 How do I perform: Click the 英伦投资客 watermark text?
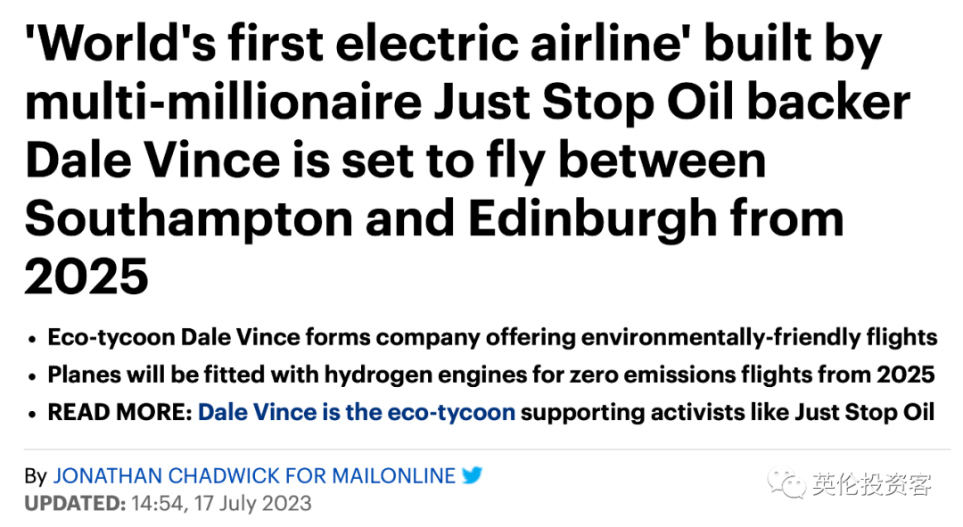point(872,484)
